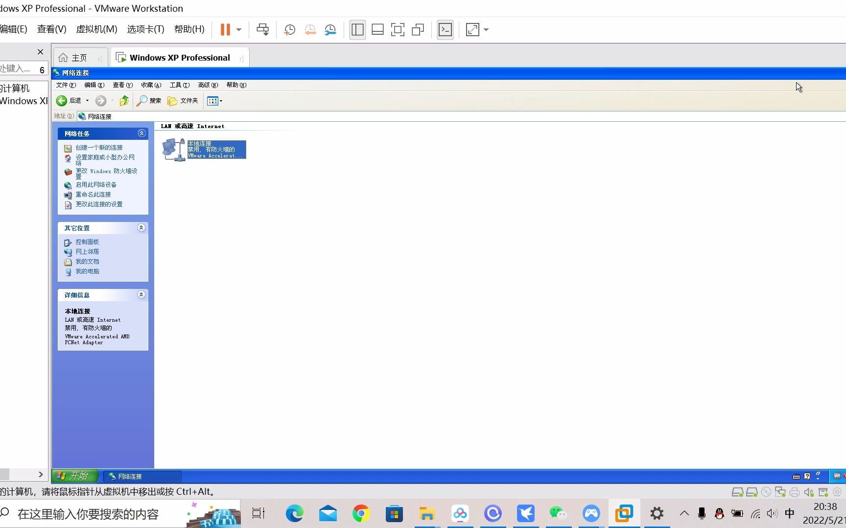Viewport: 846px width, 528px height.
Task: Toggle the thumbnail bar view icon
Action: click(377, 30)
